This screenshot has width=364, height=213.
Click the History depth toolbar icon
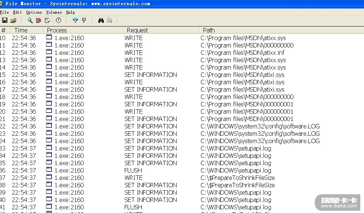point(84,21)
